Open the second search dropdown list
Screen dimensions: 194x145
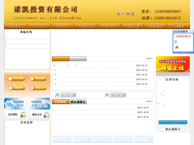click(x=118, y=95)
